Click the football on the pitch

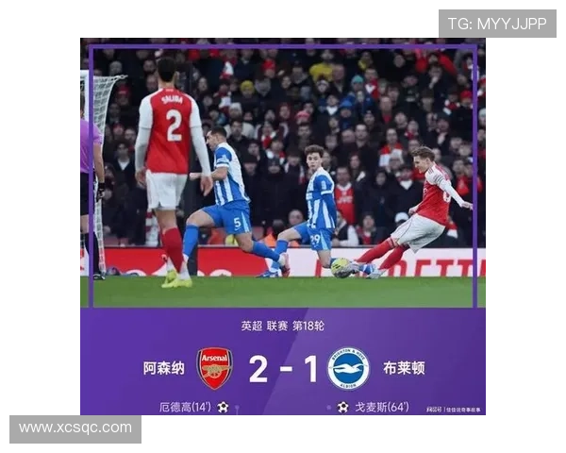pyautogui.click(x=341, y=268)
